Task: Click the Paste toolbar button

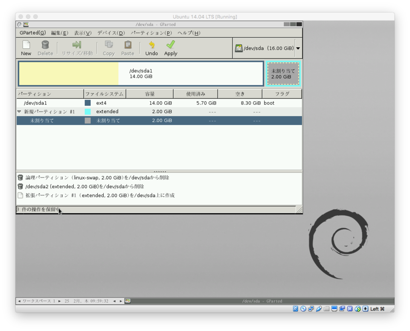Action: pos(128,48)
